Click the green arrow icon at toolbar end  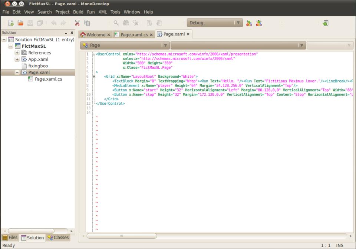(x=326, y=23)
